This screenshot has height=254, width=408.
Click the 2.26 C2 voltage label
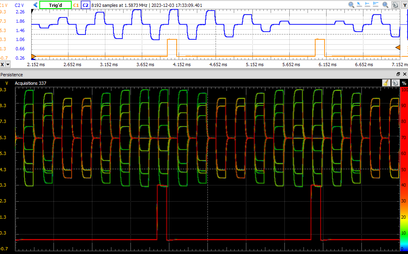point(20,12)
